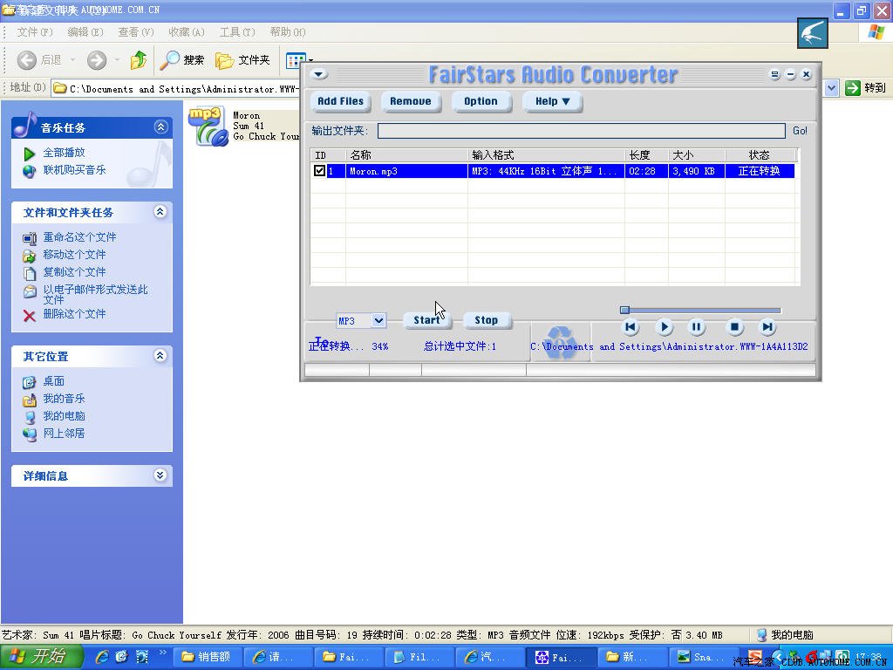Click the Stop conversion button
The image size is (893, 670).
486,320
